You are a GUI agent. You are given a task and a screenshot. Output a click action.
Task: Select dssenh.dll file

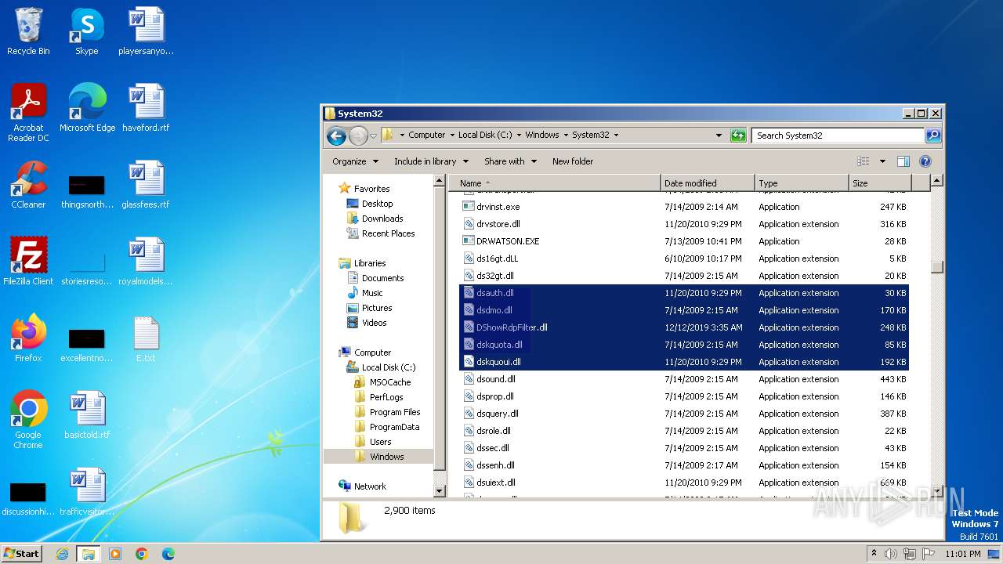(x=495, y=465)
